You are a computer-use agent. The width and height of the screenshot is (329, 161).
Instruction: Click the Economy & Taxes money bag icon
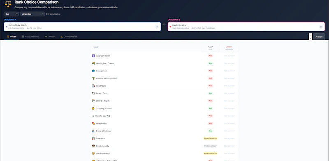click(93, 108)
